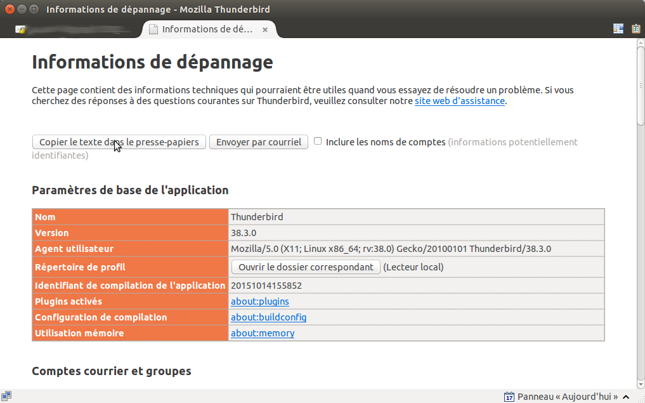Click the online status icon in status bar
Image resolution: width=645 pixels, height=403 pixels.
point(6,396)
